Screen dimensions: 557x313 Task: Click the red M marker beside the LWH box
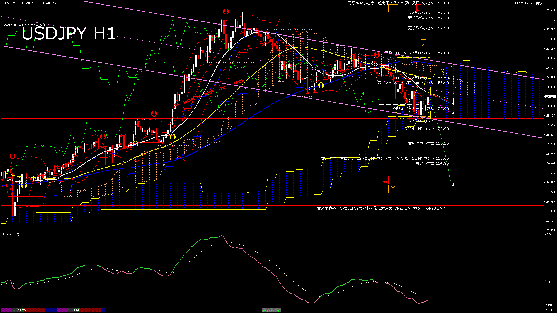coord(419,10)
